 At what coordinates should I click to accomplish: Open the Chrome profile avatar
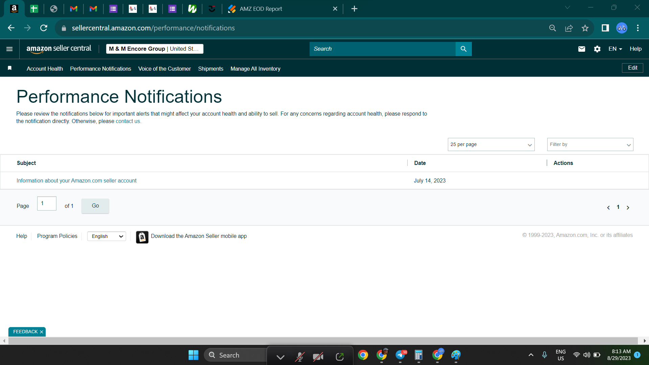click(x=622, y=28)
